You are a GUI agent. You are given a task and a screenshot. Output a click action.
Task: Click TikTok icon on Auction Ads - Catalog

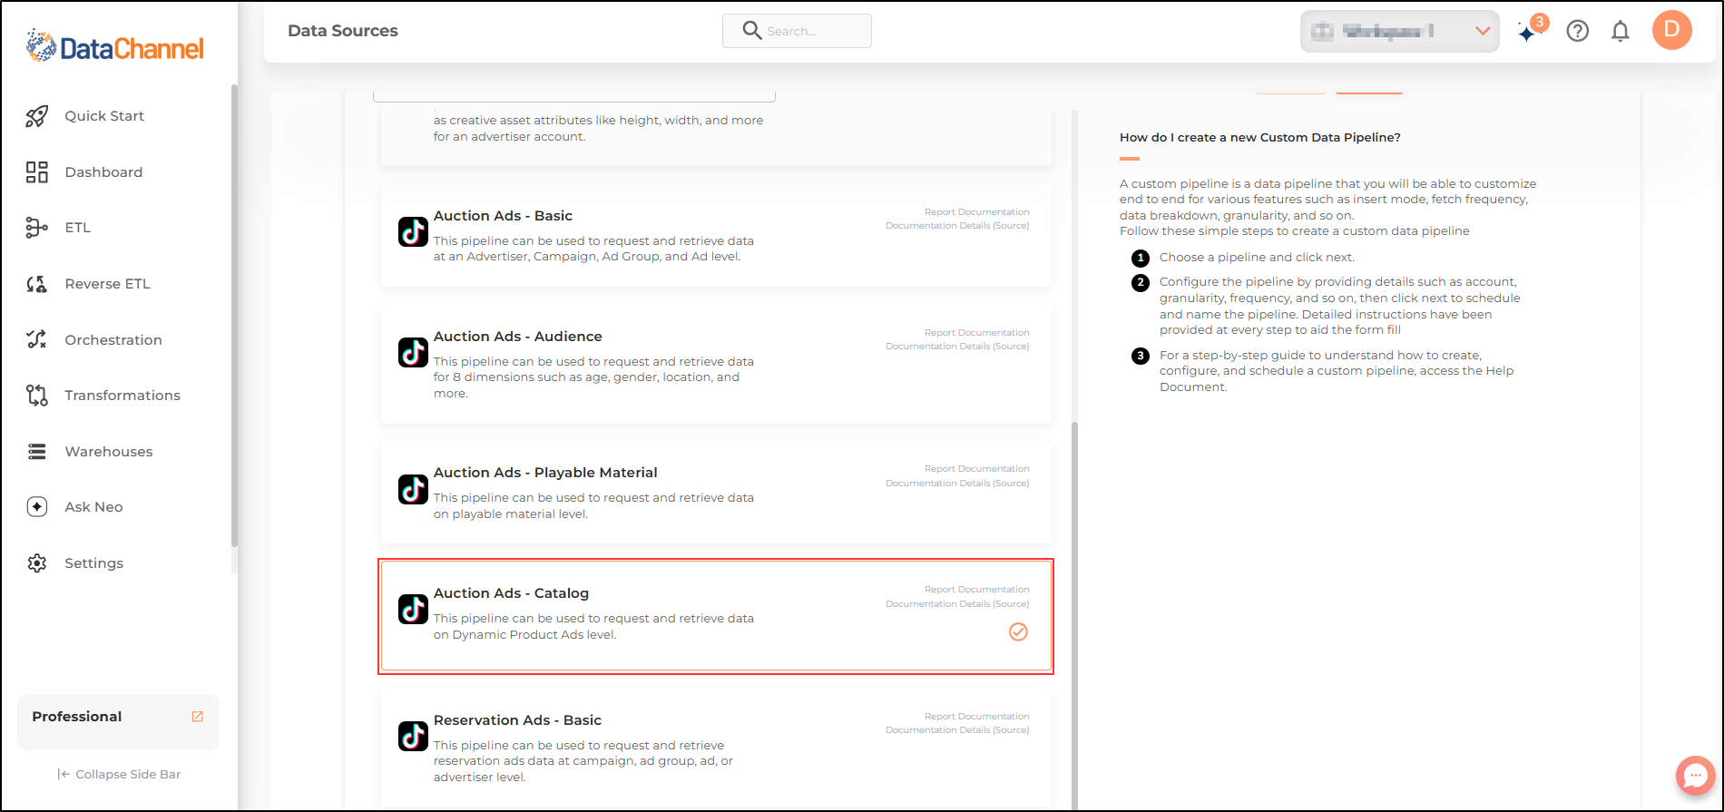[413, 610]
